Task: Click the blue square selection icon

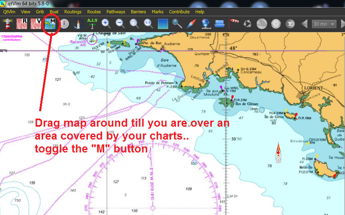Action: point(163,23)
